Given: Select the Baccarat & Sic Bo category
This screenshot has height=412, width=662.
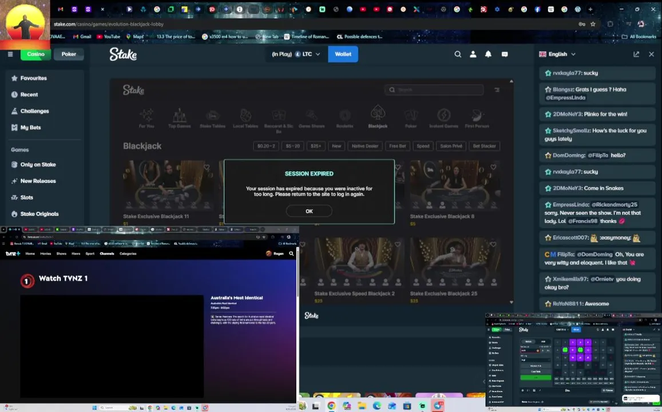Looking at the screenshot, I should click(279, 120).
